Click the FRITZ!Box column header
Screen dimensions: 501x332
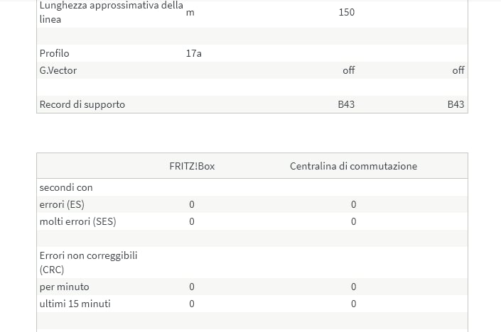tap(192, 166)
